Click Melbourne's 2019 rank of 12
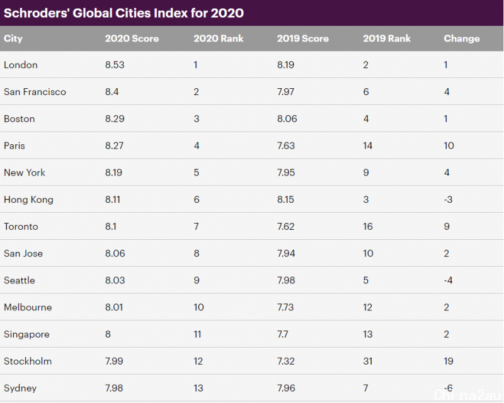This screenshot has height=403, width=504. [368, 307]
